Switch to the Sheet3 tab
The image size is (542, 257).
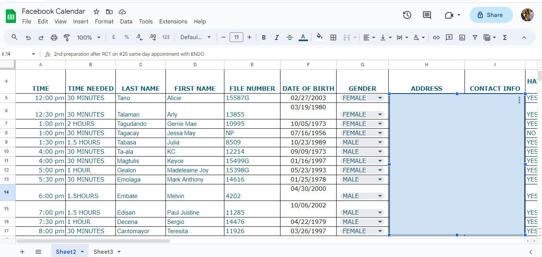(x=103, y=252)
